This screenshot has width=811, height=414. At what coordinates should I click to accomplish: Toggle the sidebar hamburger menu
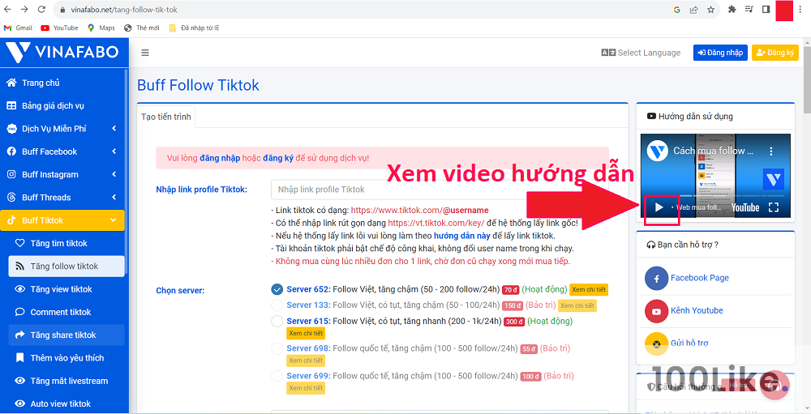[x=145, y=53]
